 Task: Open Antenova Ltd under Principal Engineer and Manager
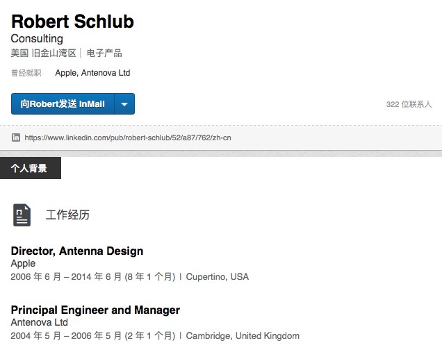point(39,323)
